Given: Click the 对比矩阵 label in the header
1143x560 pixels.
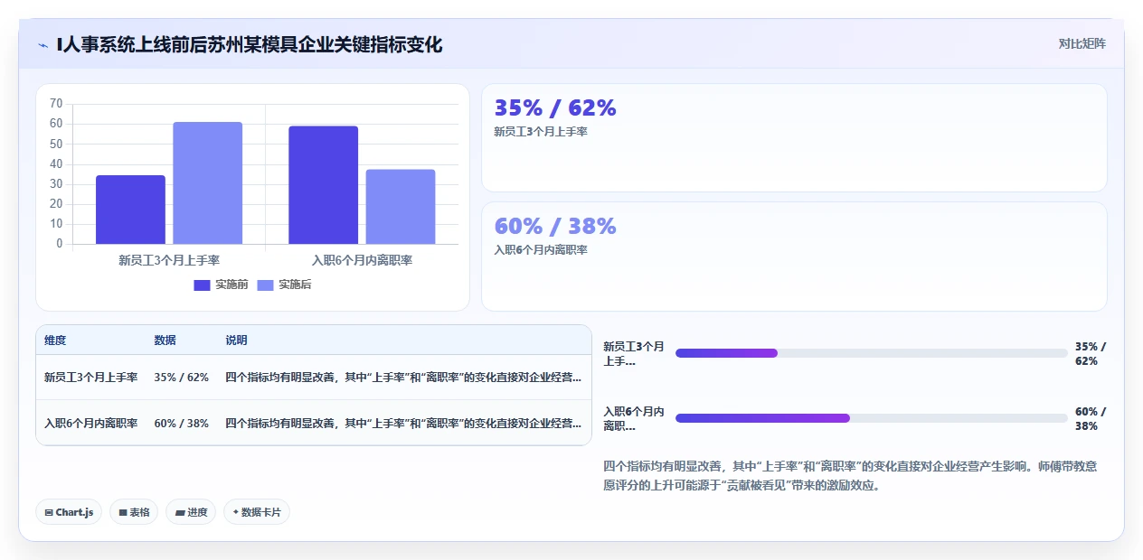Looking at the screenshot, I should click(1082, 43).
